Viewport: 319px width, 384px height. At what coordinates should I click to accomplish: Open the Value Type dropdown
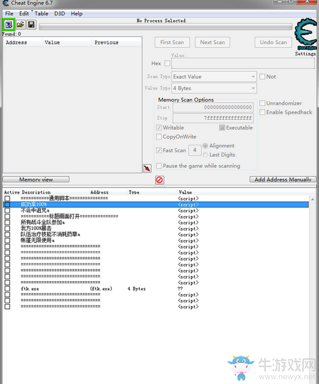point(214,88)
